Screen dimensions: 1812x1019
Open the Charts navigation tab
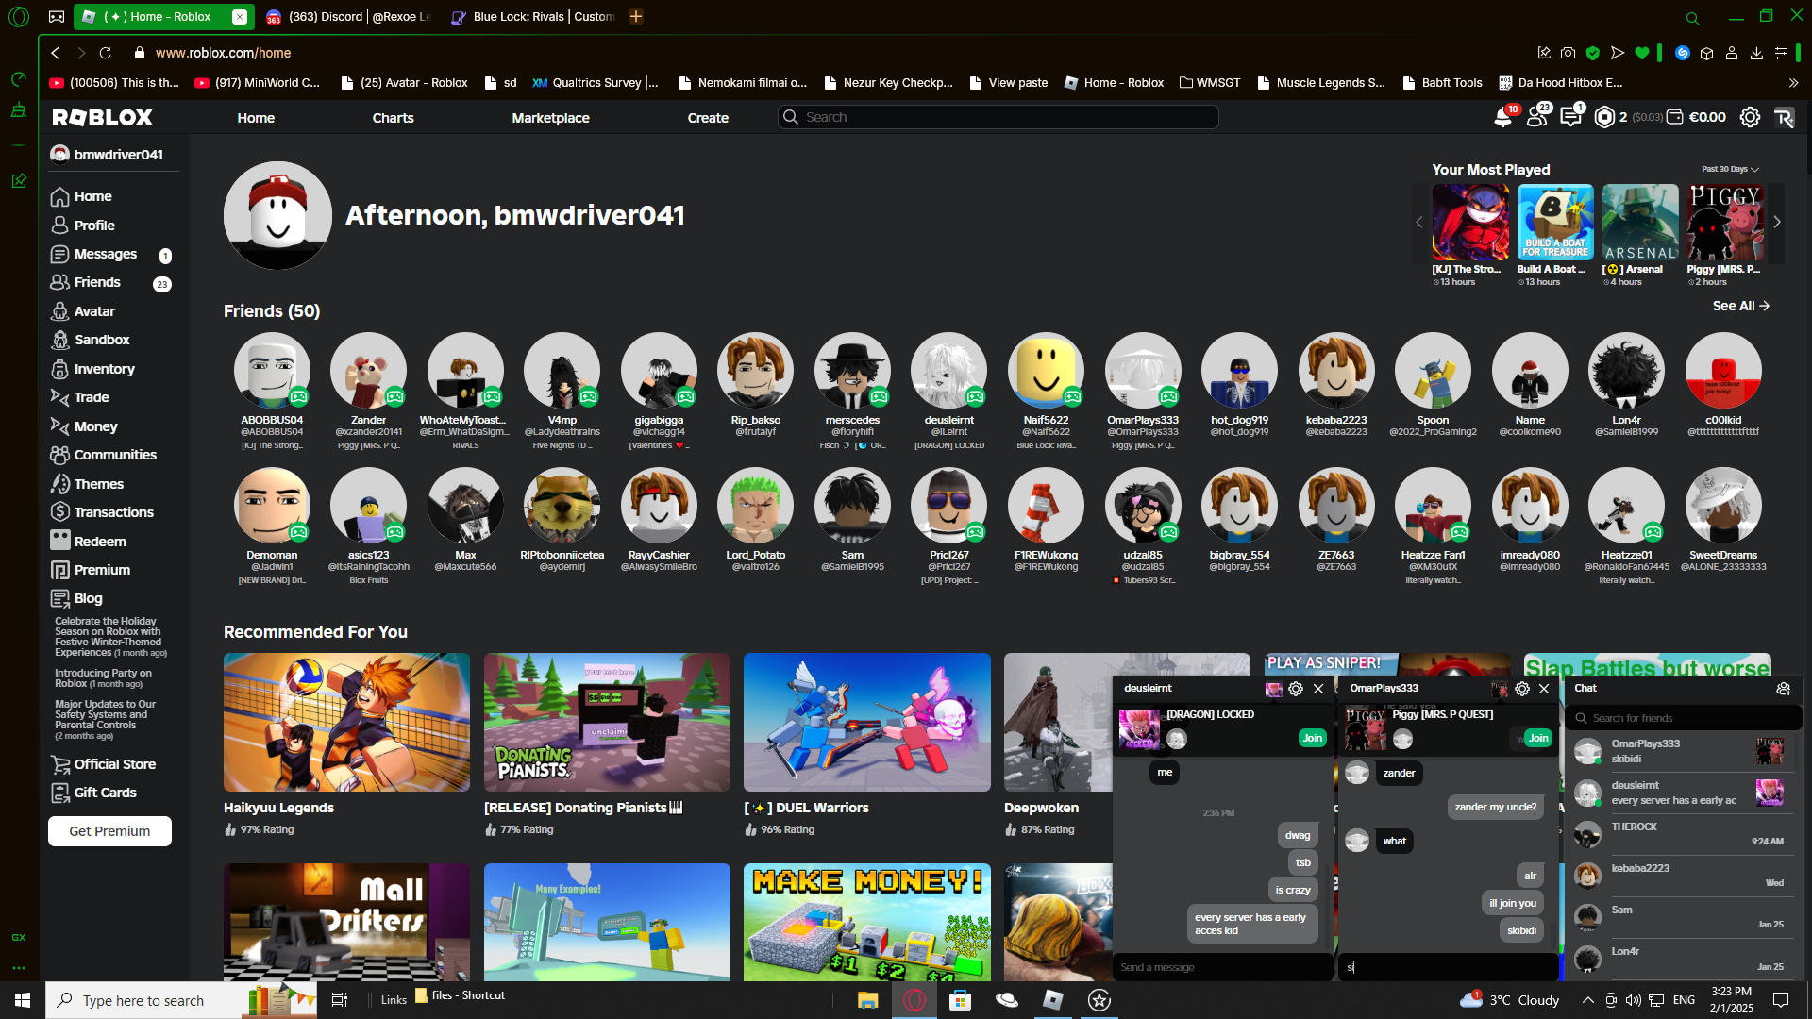[393, 118]
